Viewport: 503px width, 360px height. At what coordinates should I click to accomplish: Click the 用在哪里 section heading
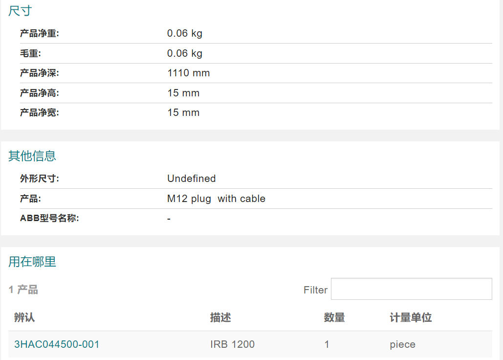pyautogui.click(x=32, y=262)
